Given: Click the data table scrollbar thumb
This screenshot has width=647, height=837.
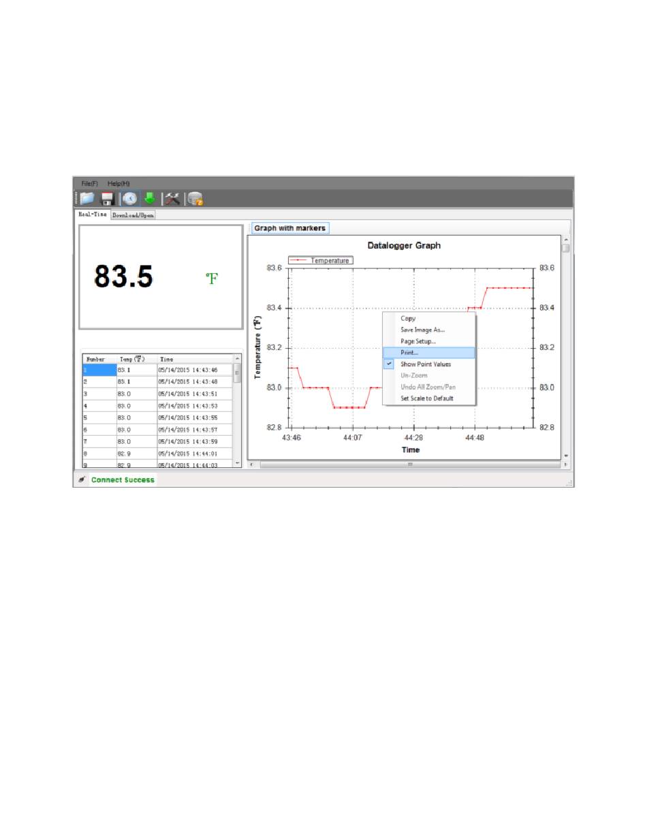Looking at the screenshot, I should click(x=238, y=373).
